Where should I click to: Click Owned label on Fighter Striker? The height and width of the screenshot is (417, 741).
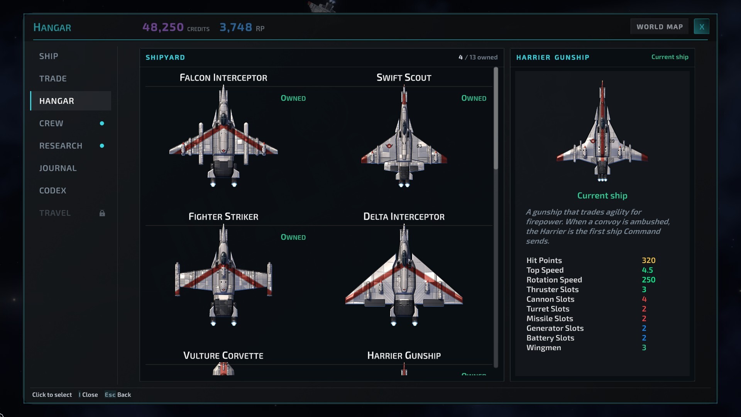[x=293, y=237]
